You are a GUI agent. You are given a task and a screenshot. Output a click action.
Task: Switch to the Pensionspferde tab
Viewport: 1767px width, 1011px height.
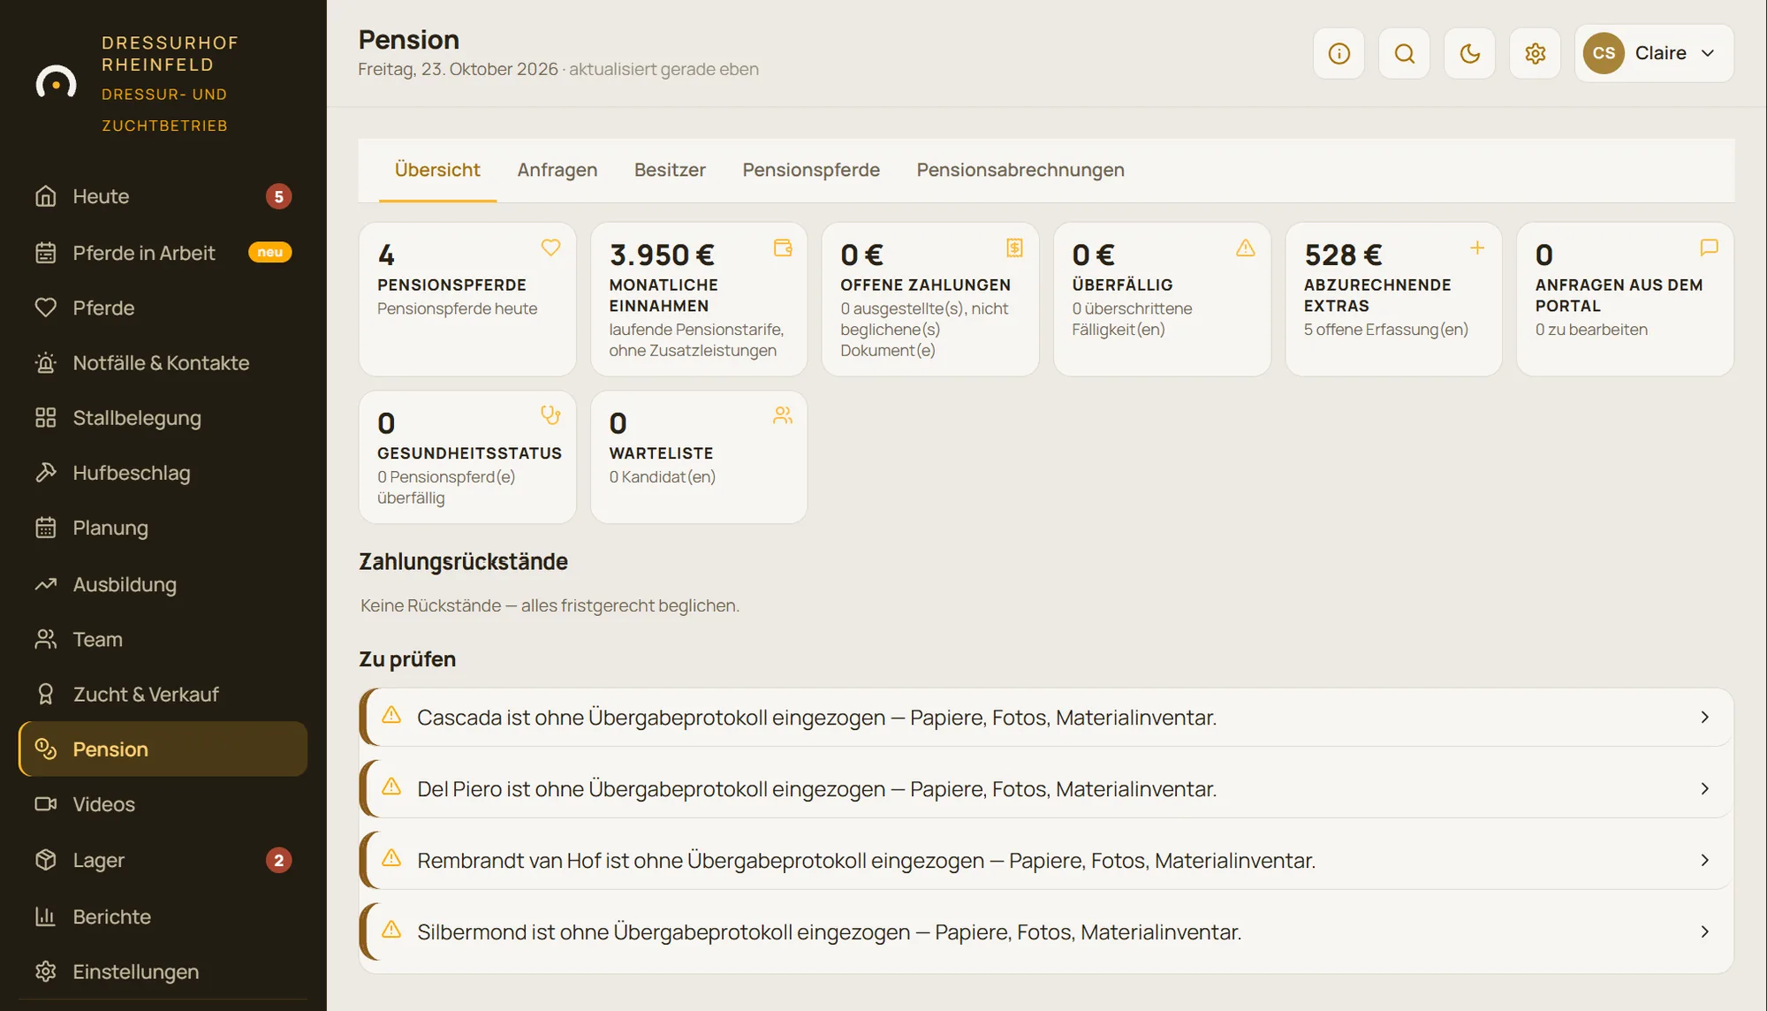tap(811, 170)
